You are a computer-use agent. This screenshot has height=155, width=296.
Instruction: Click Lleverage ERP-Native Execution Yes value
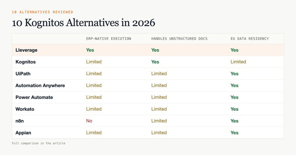click(90, 50)
